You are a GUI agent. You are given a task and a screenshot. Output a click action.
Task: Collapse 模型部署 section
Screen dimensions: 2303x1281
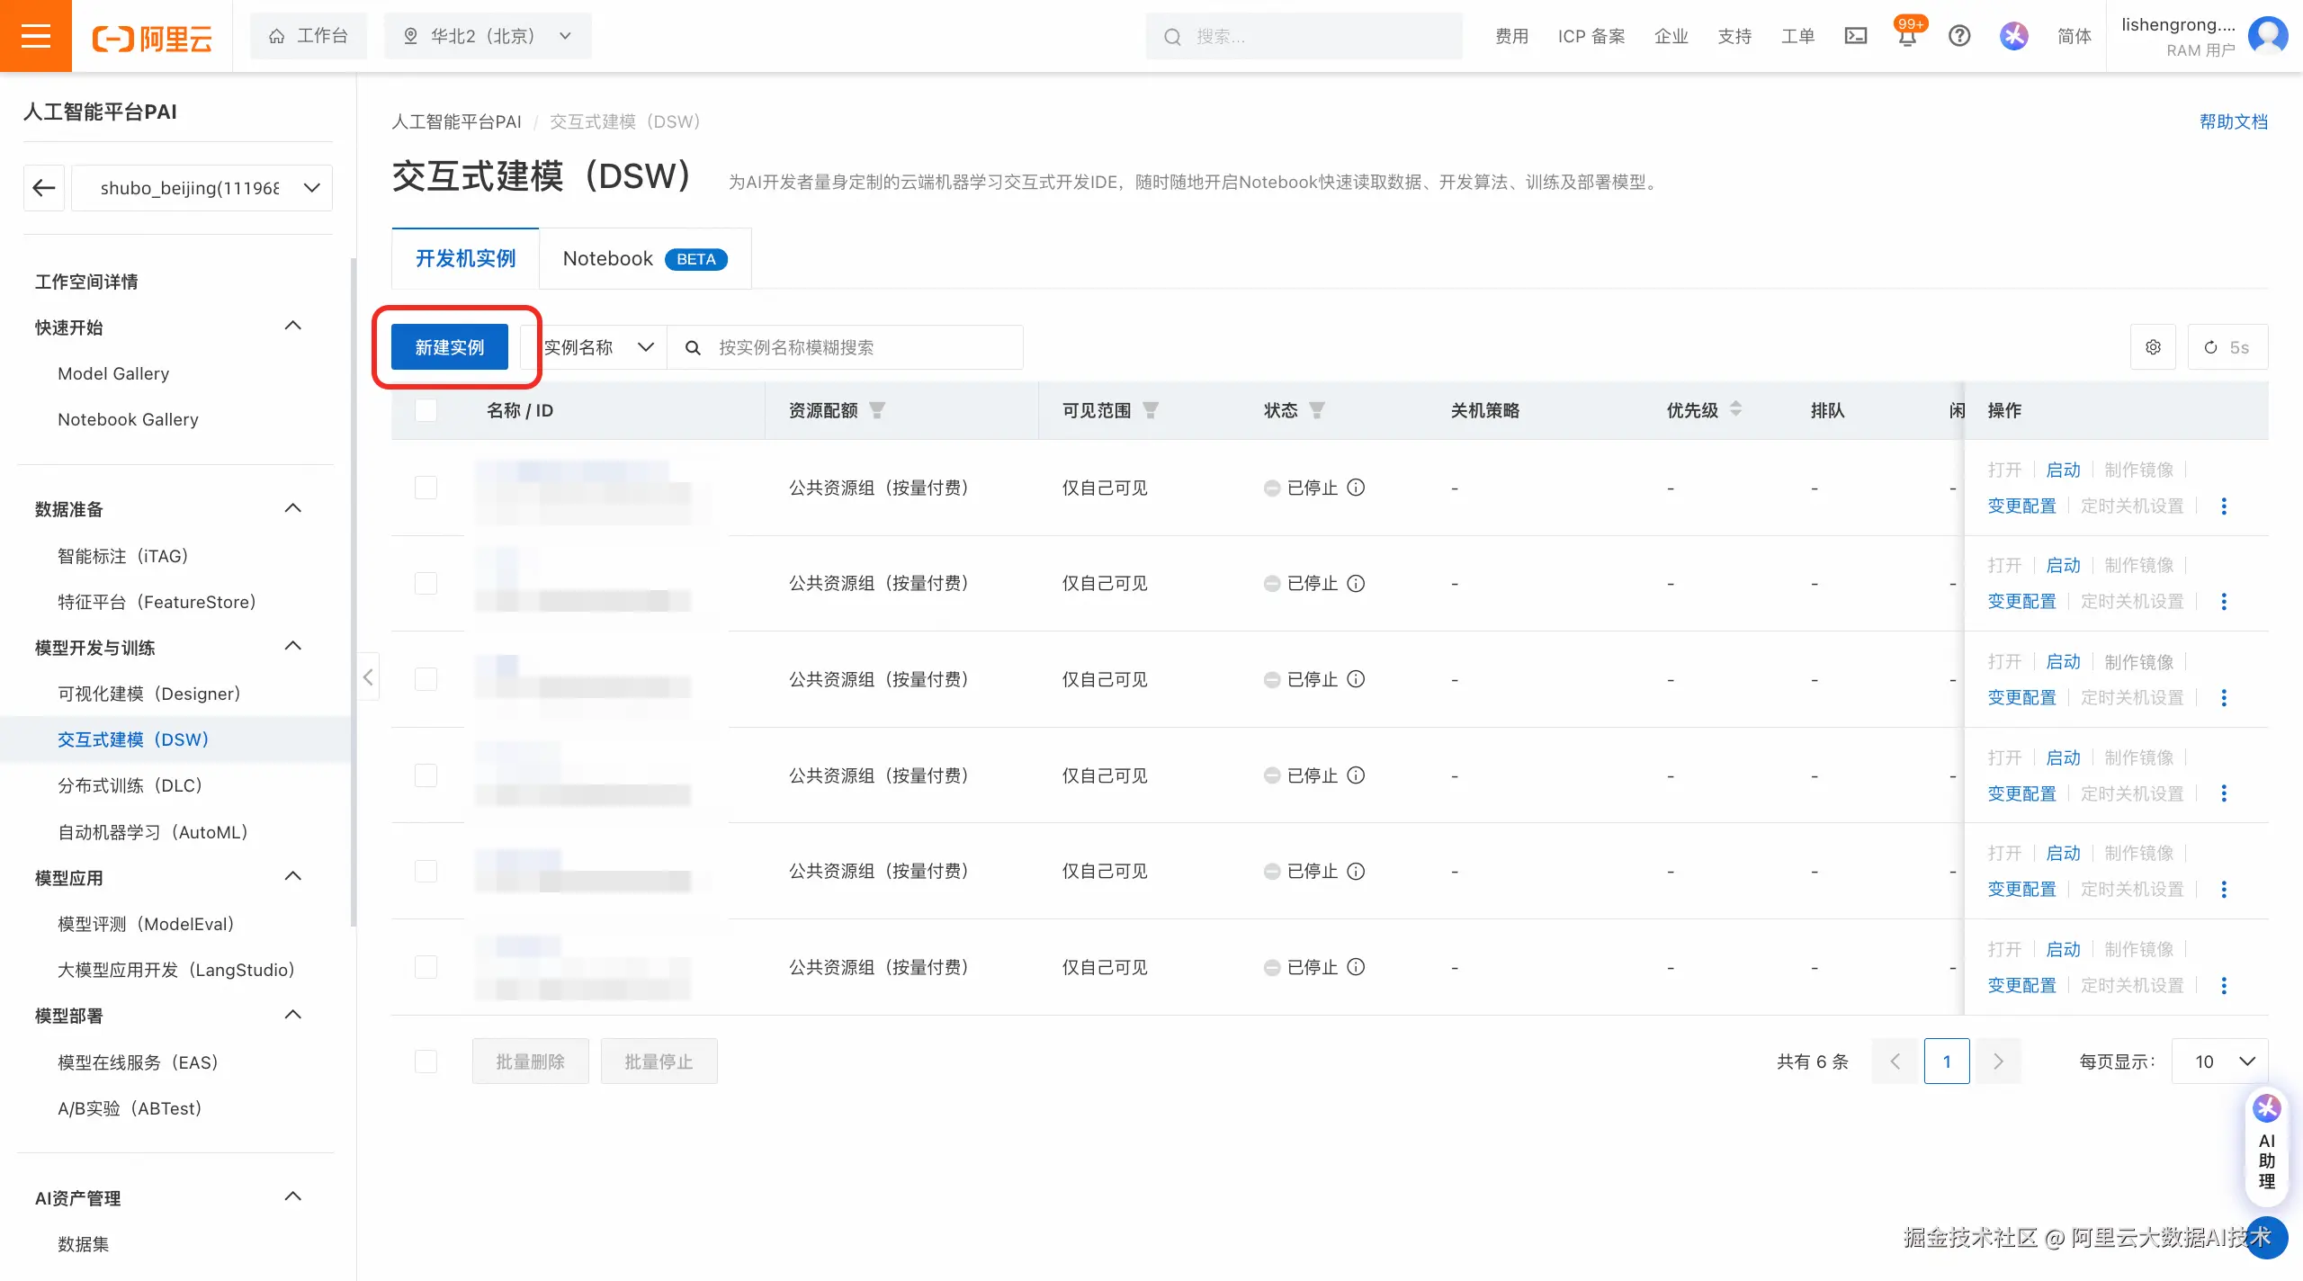(x=292, y=1016)
